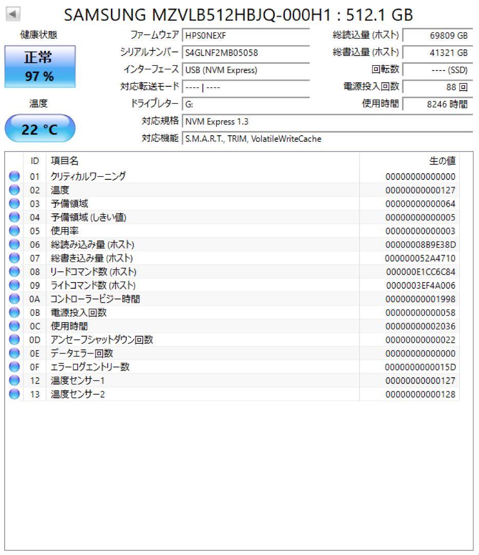Click raw value 000000E1CC6C84

click(x=420, y=272)
